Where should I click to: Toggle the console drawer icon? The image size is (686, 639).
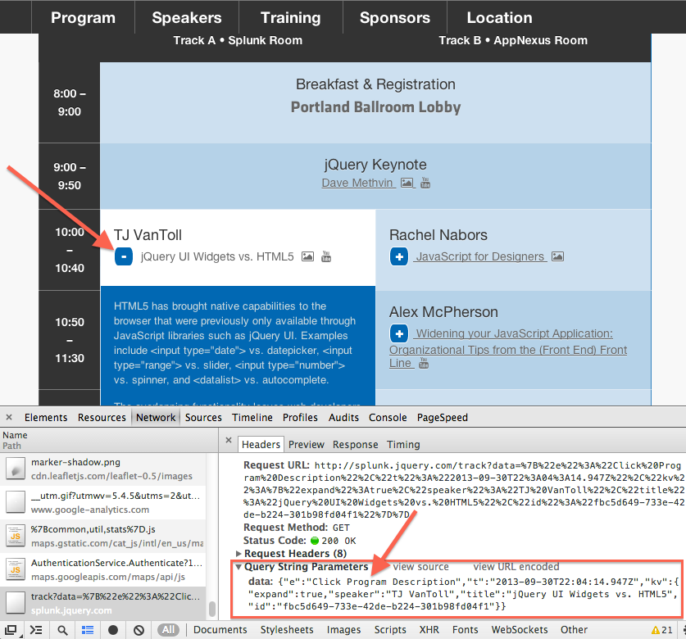pos(36,630)
